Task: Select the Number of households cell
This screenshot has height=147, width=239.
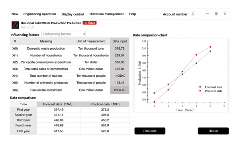Action: 46,55
